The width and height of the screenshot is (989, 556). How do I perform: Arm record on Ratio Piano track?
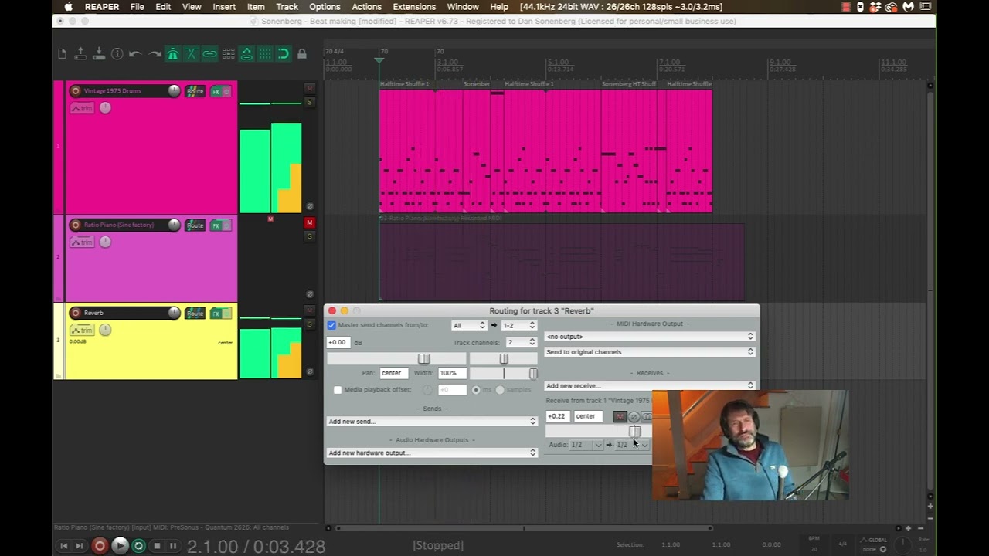tap(76, 225)
